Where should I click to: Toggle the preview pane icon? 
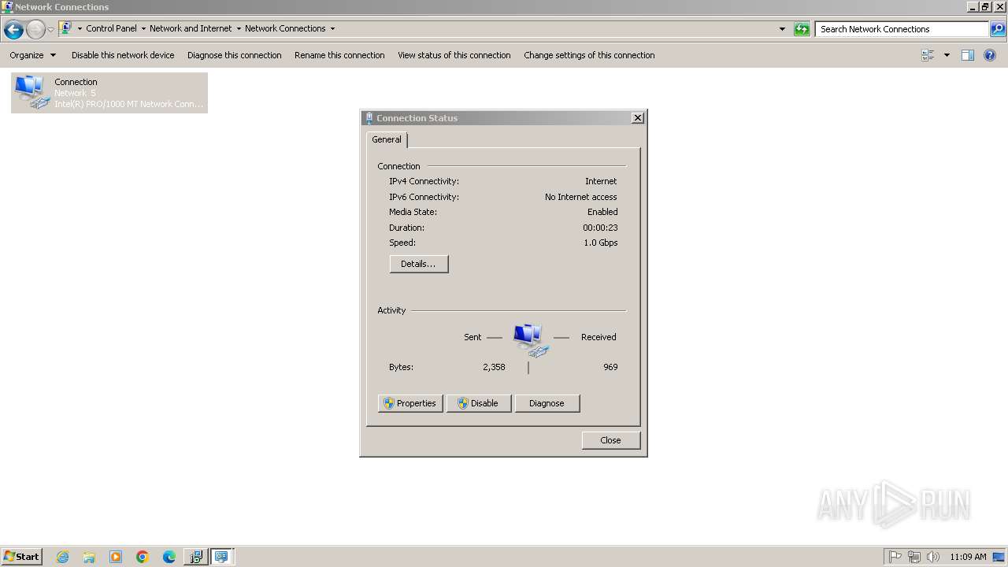click(x=968, y=55)
